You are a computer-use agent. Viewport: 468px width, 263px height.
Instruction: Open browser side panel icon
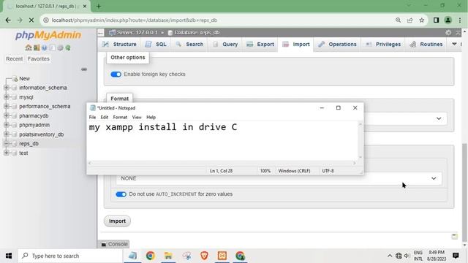(436, 20)
